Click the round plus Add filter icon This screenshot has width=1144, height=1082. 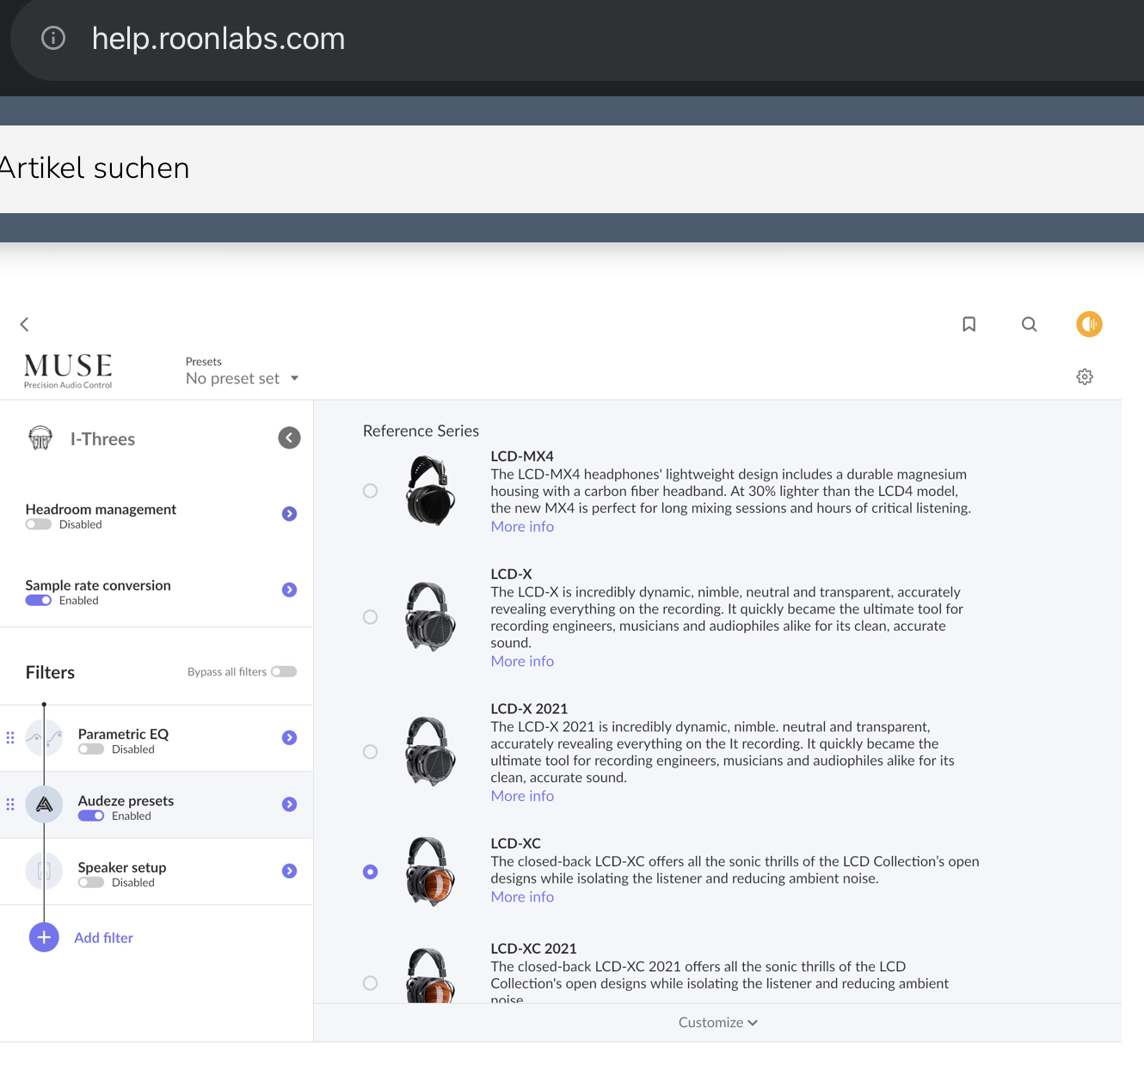pos(44,938)
